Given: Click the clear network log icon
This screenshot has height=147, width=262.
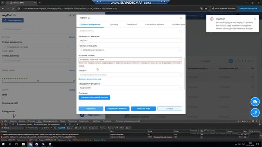Looking at the screenshot, I should [5, 124].
